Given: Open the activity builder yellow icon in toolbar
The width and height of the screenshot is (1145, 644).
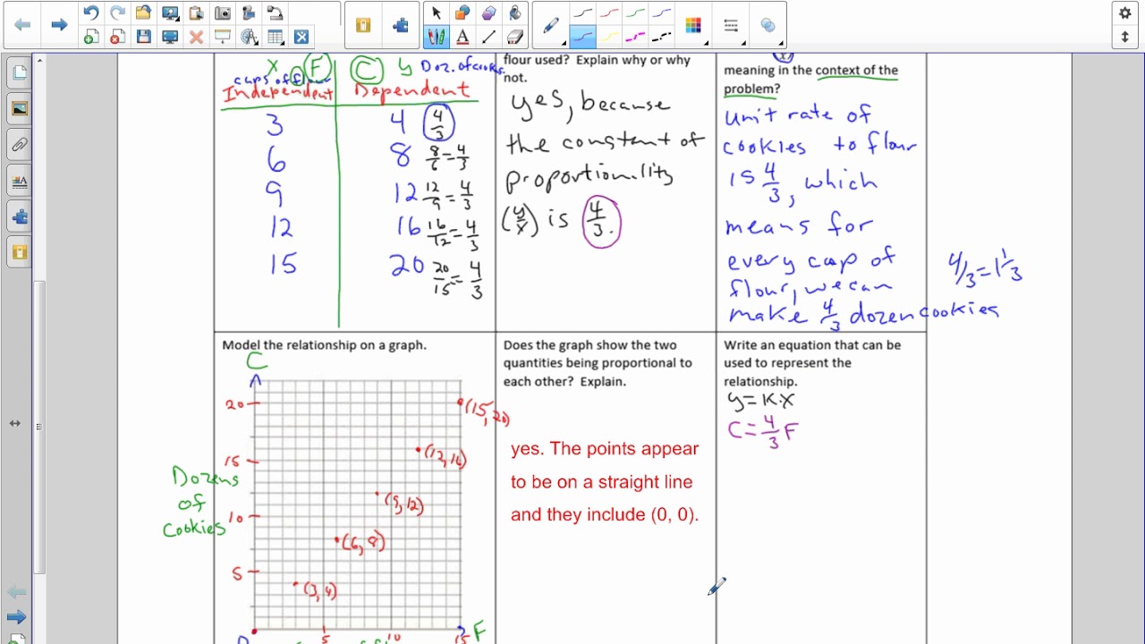Looking at the screenshot, I should pos(363,25).
